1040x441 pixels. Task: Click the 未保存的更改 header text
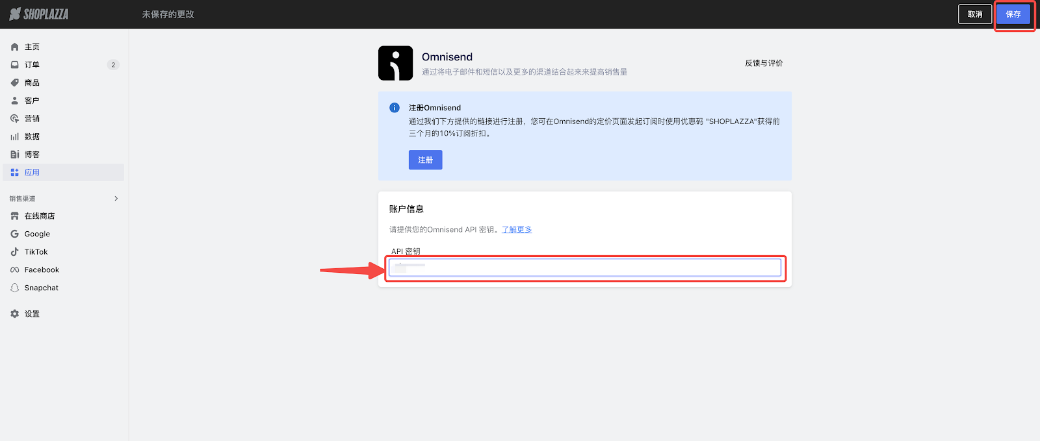(x=168, y=14)
